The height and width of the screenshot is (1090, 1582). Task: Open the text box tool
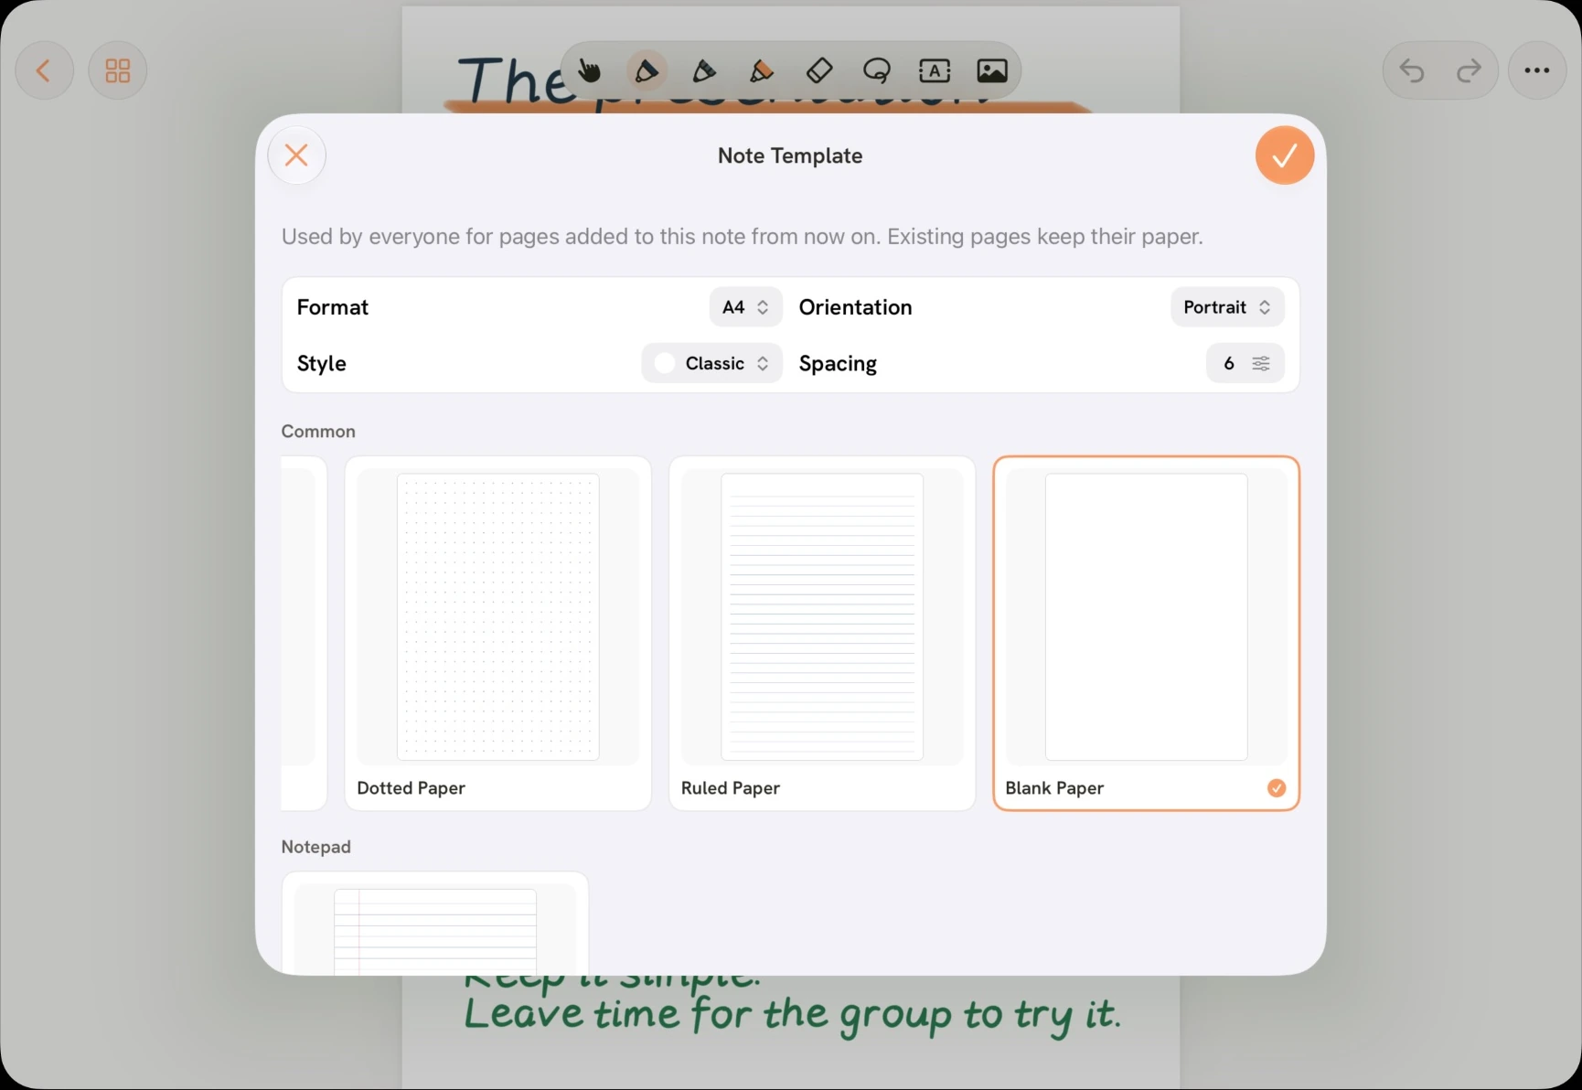click(935, 70)
